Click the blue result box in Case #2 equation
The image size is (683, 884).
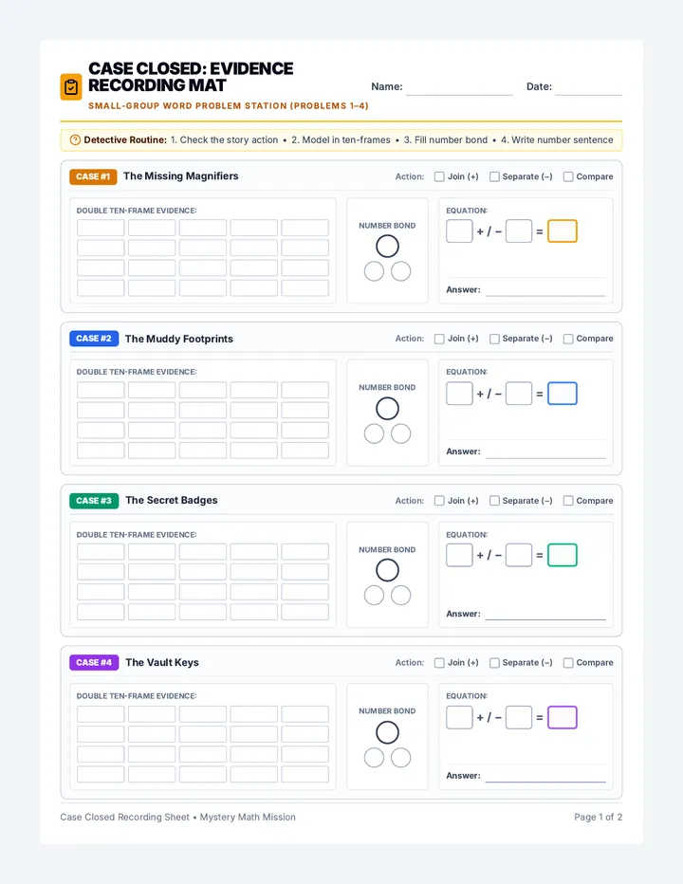(x=563, y=394)
